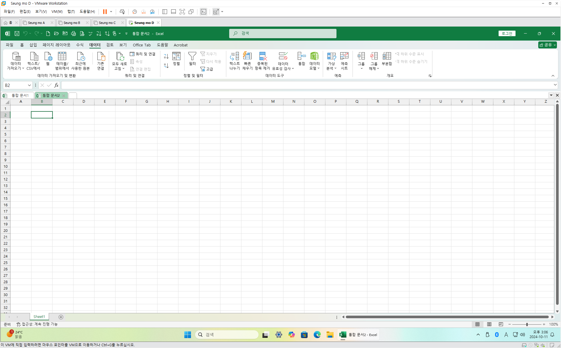Switch to Page Break Preview view
Screen dimensions: 561x348
(501, 324)
